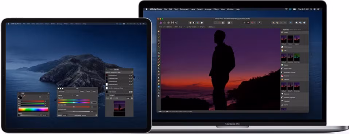Click the Merge button in iPad HSL panel
This screenshot has height=134, width=350.
tap(82, 91)
